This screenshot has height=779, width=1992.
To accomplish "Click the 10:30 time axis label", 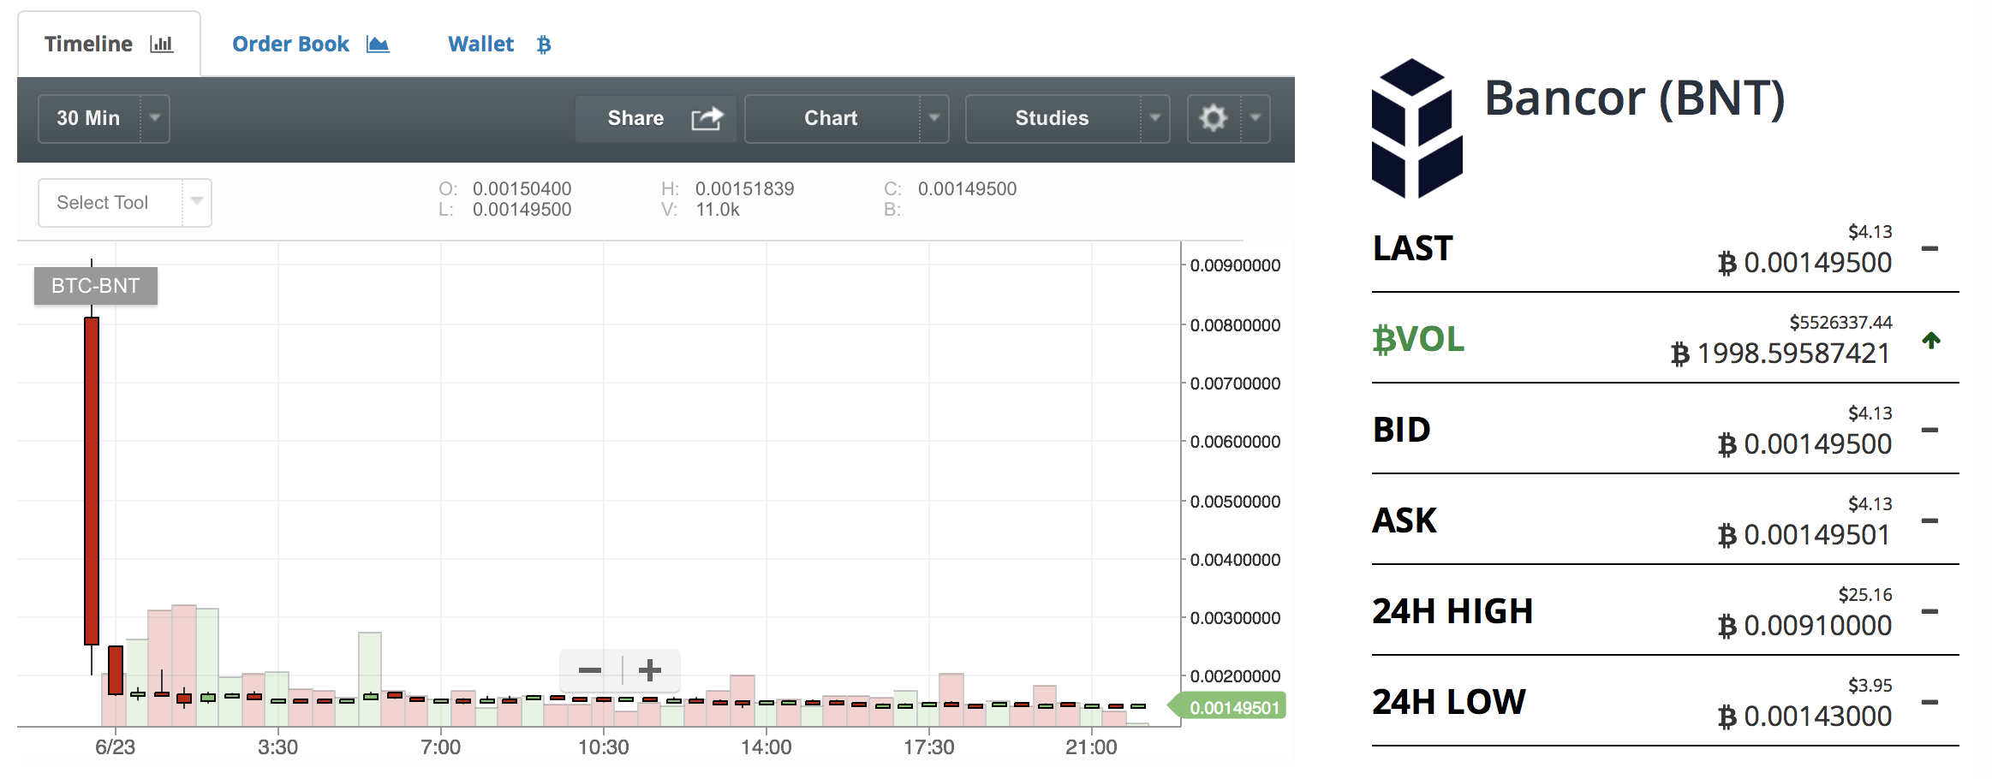I will tap(604, 747).
